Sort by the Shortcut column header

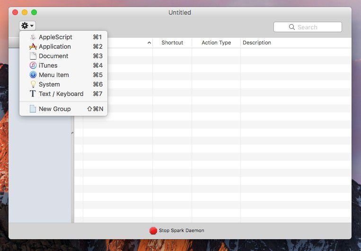pyautogui.click(x=172, y=43)
